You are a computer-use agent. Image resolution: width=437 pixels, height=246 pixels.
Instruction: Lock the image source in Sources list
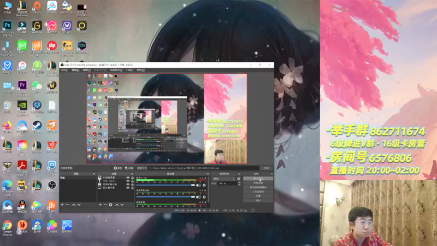[132, 178]
